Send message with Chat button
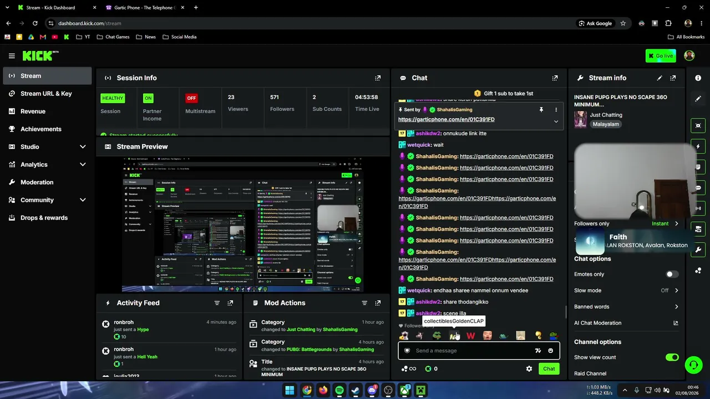 coord(549,369)
